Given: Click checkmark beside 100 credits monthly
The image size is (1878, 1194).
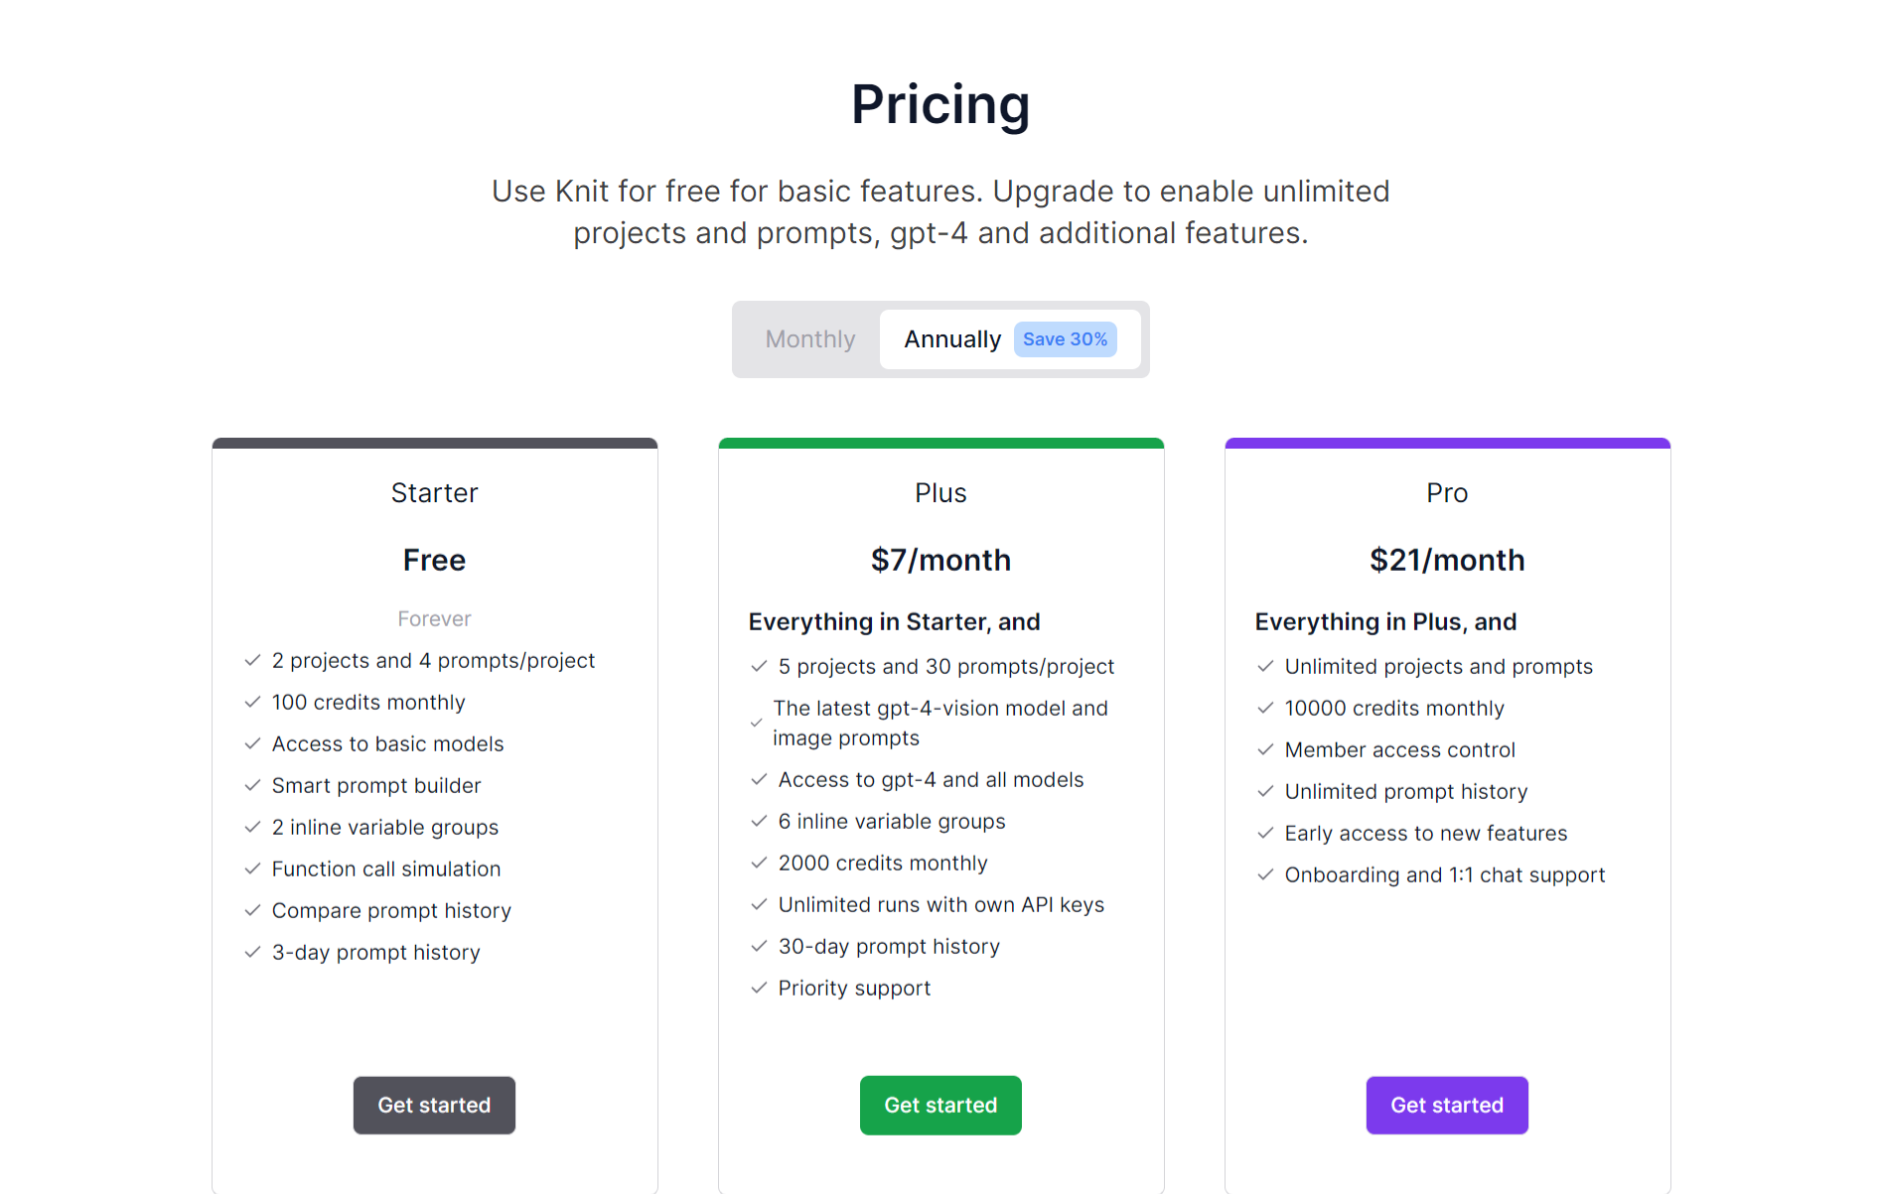Looking at the screenshot, I should (x=253, y=702).
